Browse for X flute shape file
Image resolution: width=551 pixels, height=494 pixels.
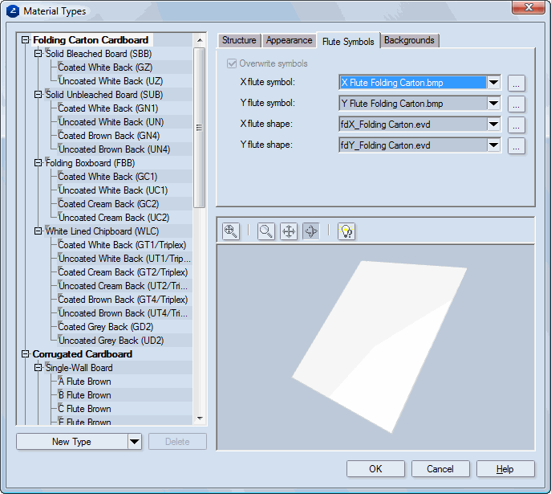(517, 125)
